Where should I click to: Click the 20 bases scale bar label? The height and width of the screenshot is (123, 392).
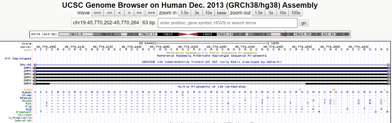tap(146, 43)
